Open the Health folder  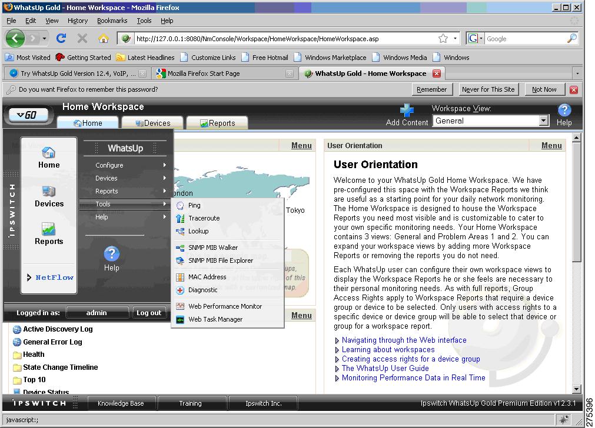point(34,355)
